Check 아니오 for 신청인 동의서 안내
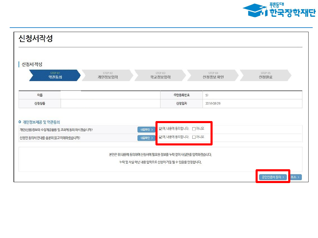Image resolution: width=318 pixels, height=238 pixels. (x=194, y=137)
